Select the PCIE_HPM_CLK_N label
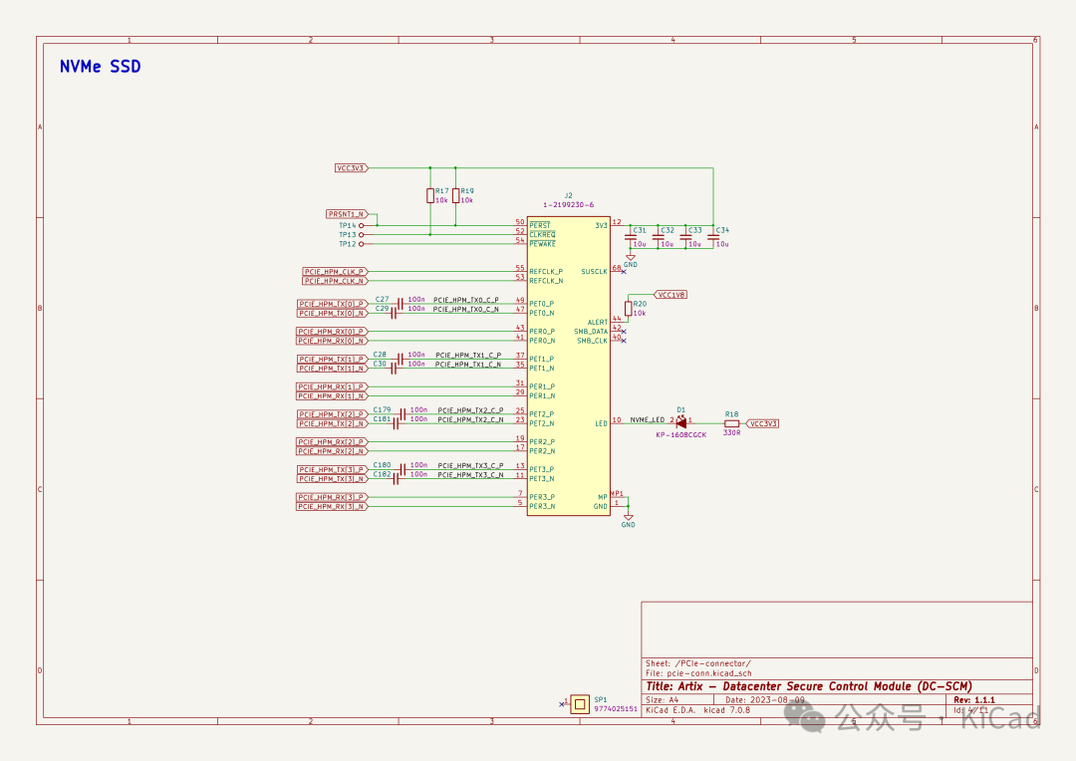1076x761 pixels. tap(335, 281)
